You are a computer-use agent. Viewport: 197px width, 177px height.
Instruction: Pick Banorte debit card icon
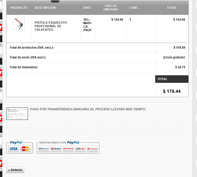[x=68, y=149]
